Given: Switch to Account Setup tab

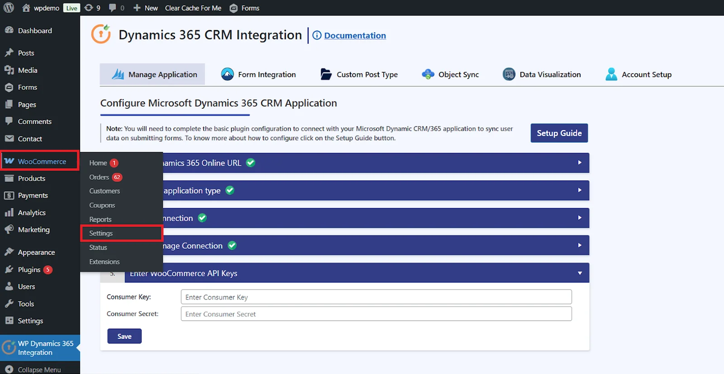Looking at the screenshot, I should (x=638, y=74).
